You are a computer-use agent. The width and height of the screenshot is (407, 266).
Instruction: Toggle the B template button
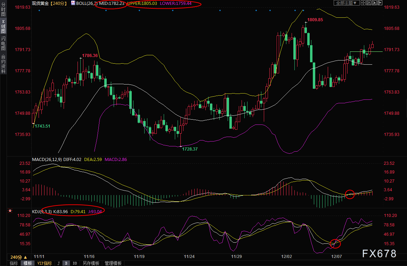tap(66, 263)
